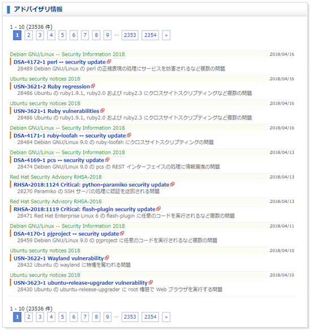
Task: Go to page 2 in top pagination
Action: (x=29, y=35)
